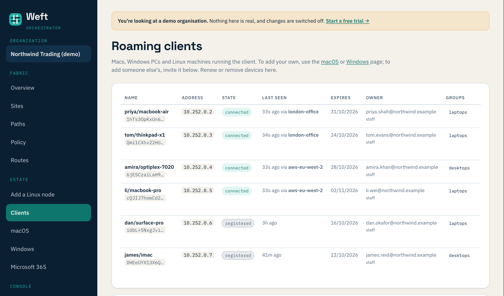The height and width of the screenshot is (296, 504).
Task: Click laptops group for tom/thinkpad-x1
Action: 458,135
